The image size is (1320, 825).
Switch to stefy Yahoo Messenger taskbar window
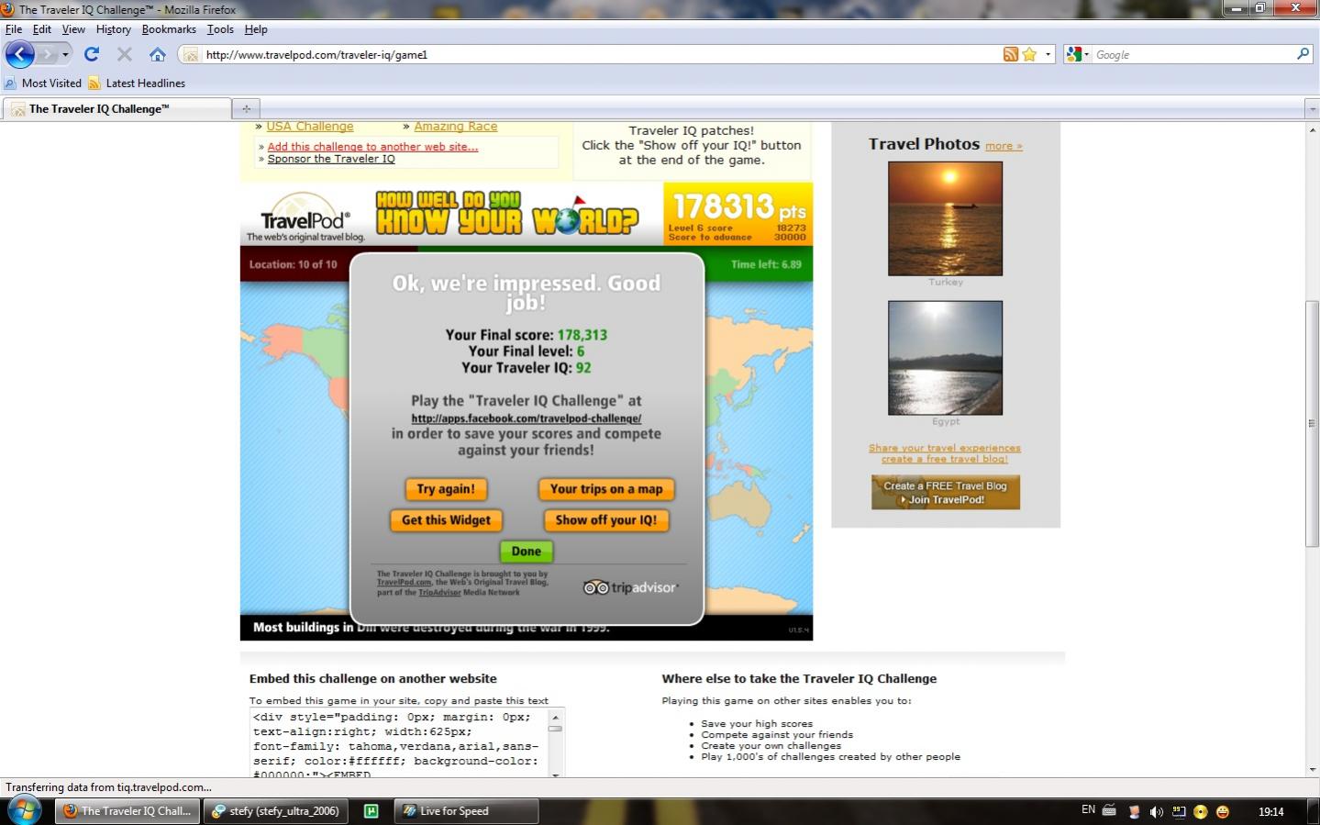pyautogui.click(x=276, y=811)
